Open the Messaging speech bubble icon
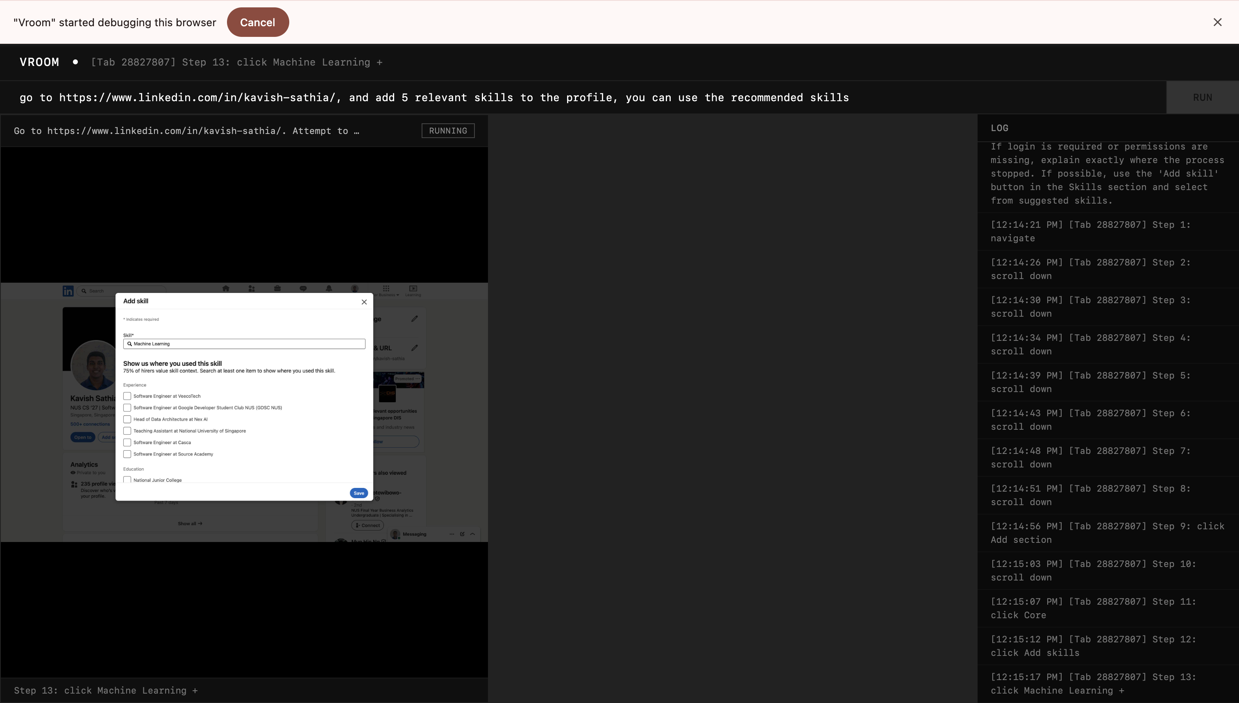The height and width of the screenshot is (703, 1239). tap(303, 289)
